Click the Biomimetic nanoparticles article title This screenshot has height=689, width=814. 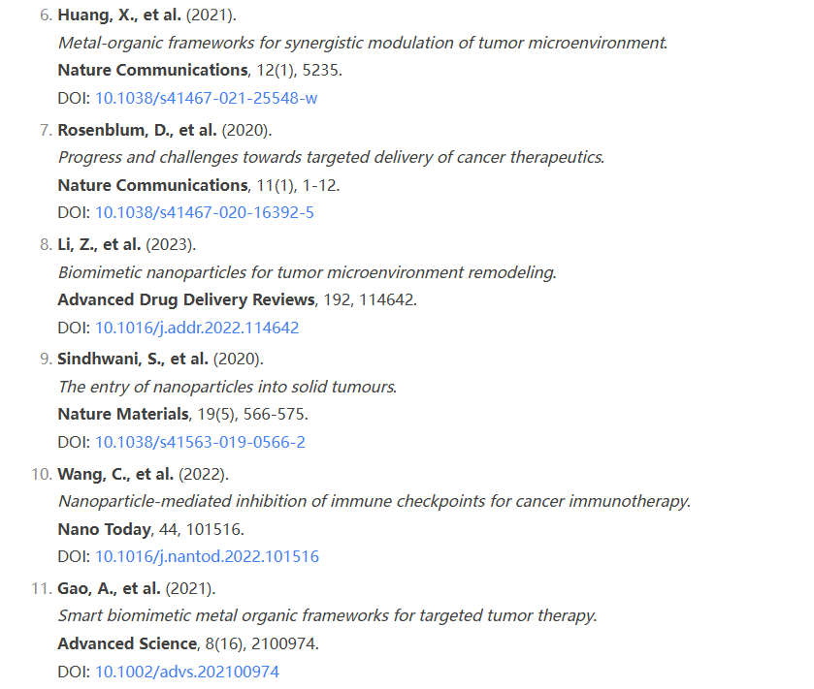(x=308, y=272)
